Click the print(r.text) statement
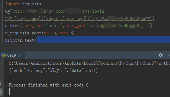 click(20, 40)
